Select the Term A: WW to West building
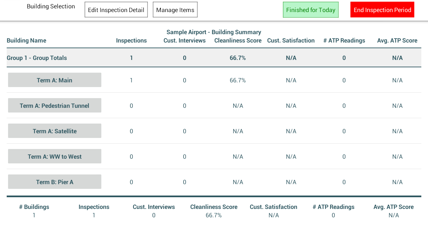The height and width of the screenshot is (226, 428). coord(55,156)
